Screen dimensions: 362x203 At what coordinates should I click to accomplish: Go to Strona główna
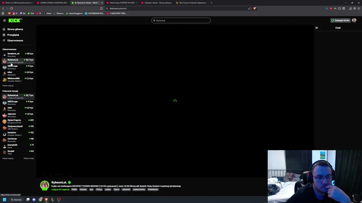[15, 29]
